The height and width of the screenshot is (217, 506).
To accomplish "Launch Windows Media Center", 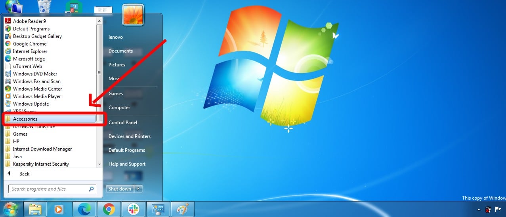I will (x=37, y=89).
